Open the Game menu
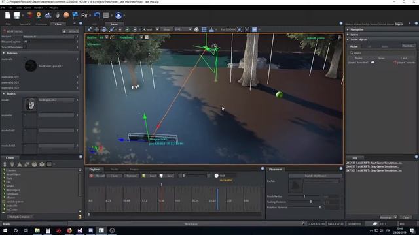Screen dimensions: 419x235 tap(27, 8)
